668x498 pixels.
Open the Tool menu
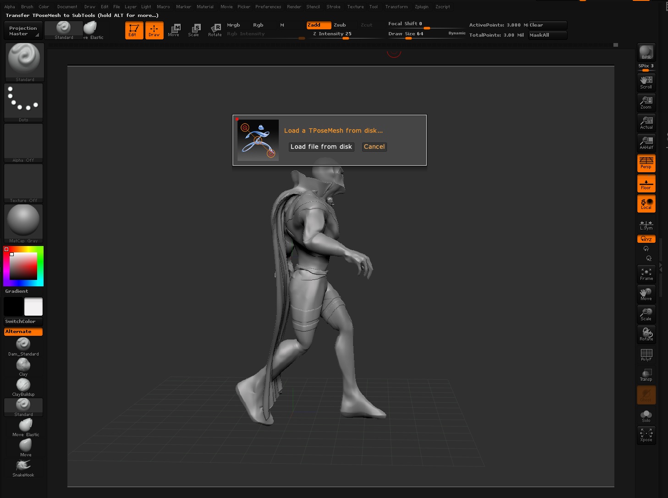(374, 6)
